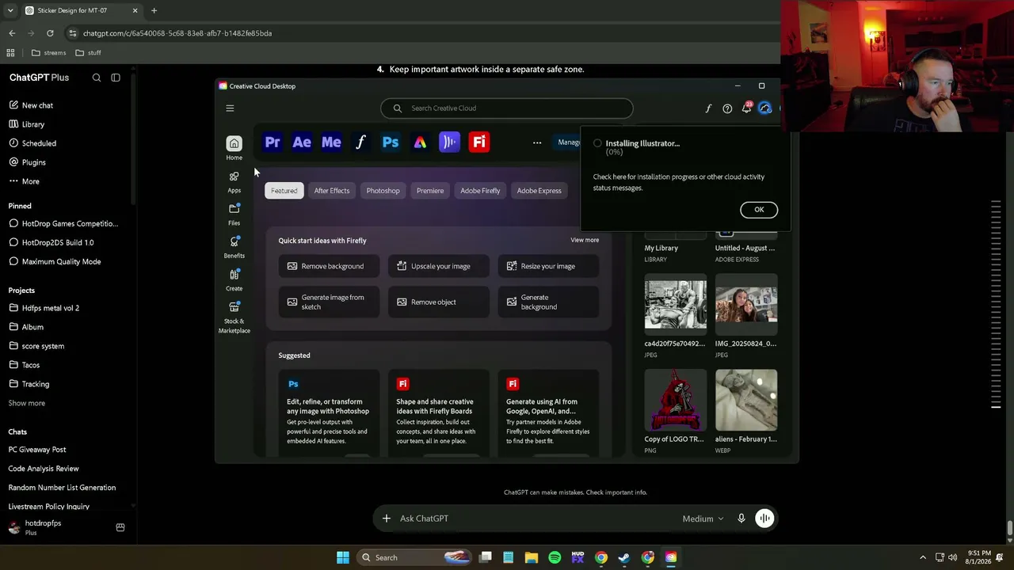1014x570 pixels.
Task: Open Creative Cloud hamburger menu
Action: [230, 108]
